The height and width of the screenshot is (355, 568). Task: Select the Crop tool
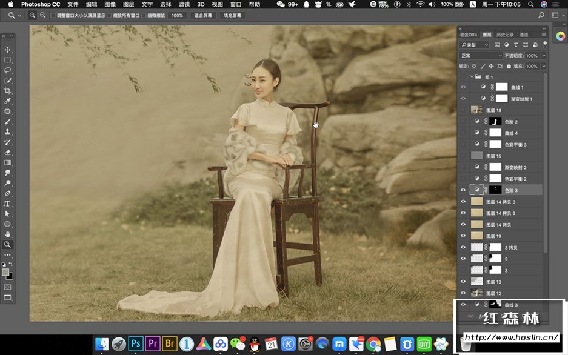pyautogui.click(x=8, y=91)
